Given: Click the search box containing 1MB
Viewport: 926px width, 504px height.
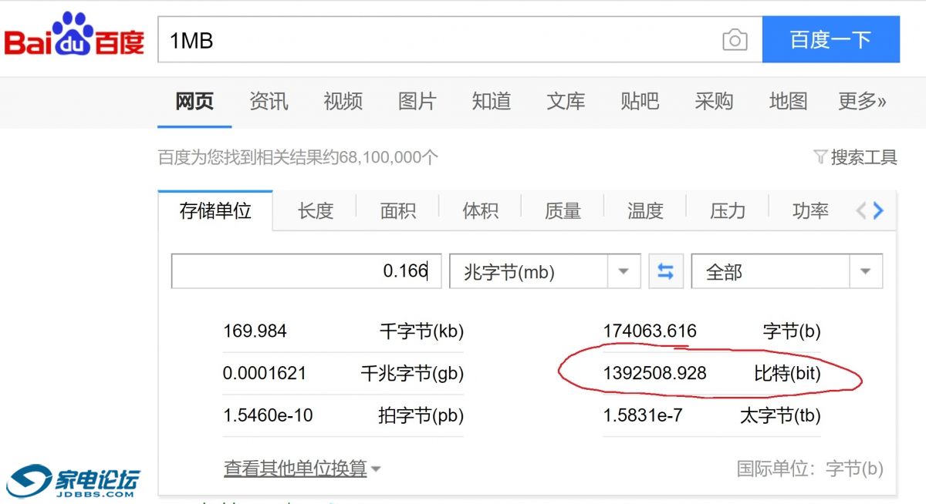Looking at the screenshot, I should point(440,40).
